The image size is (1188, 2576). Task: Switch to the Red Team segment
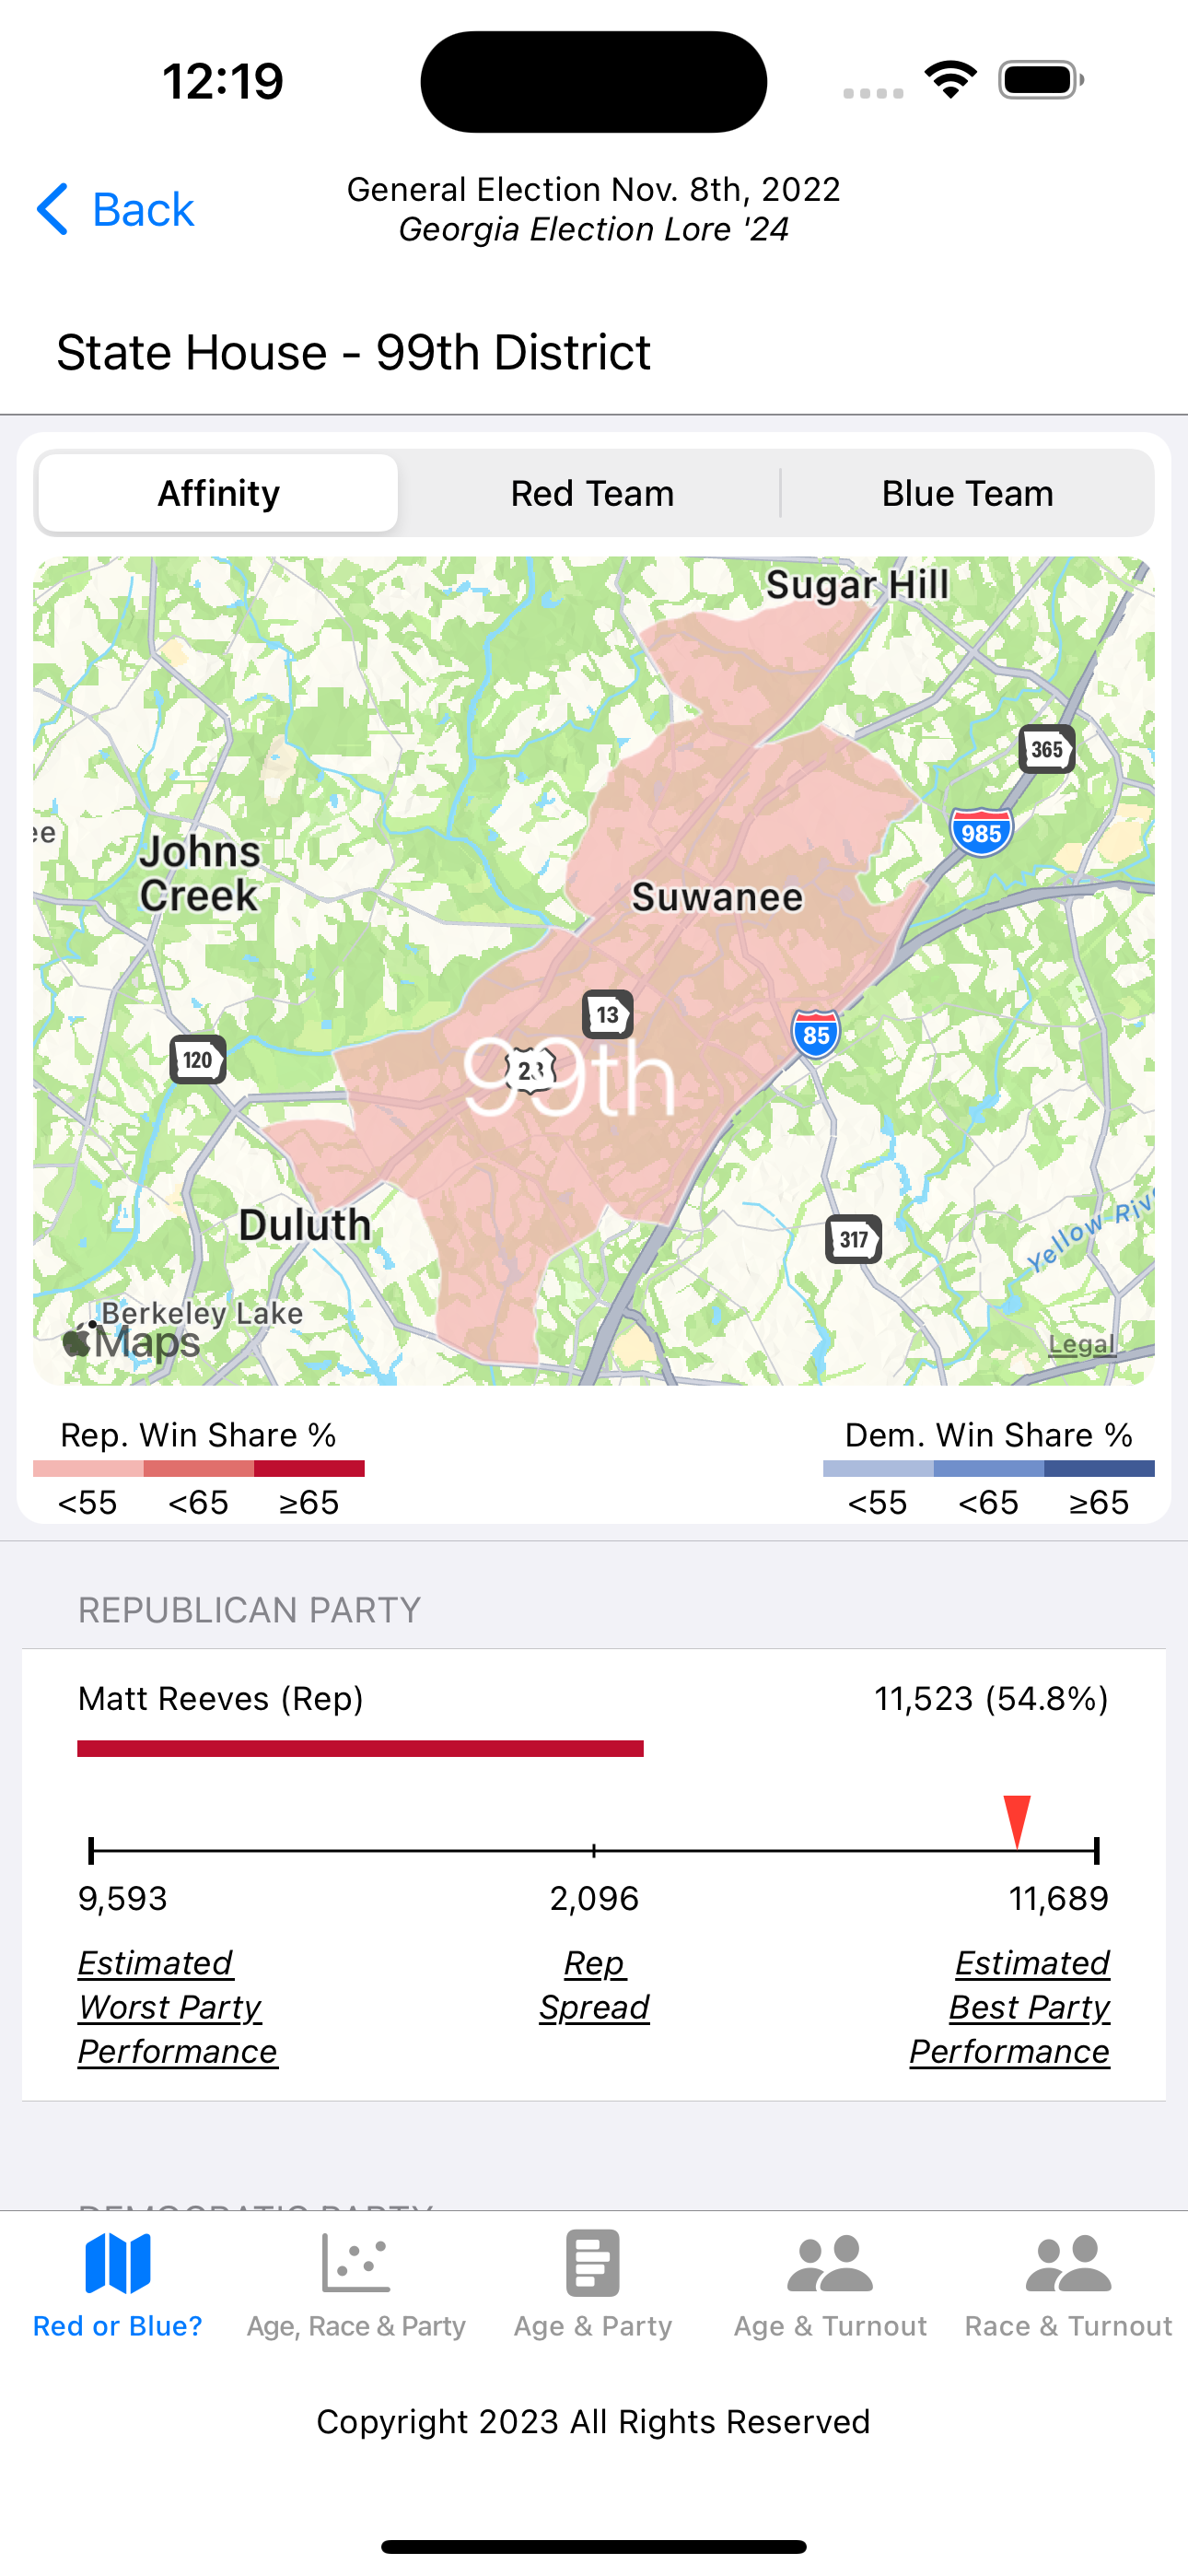pyautogui.click(x=592, y=493)
